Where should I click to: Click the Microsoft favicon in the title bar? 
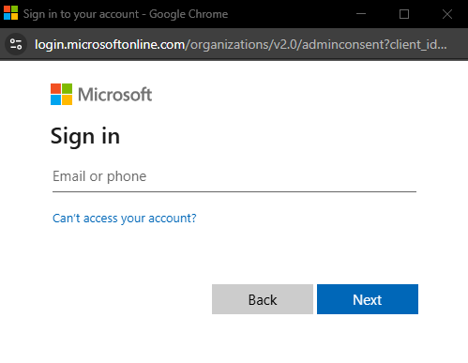pyautogui.click(x=11, y=13)
